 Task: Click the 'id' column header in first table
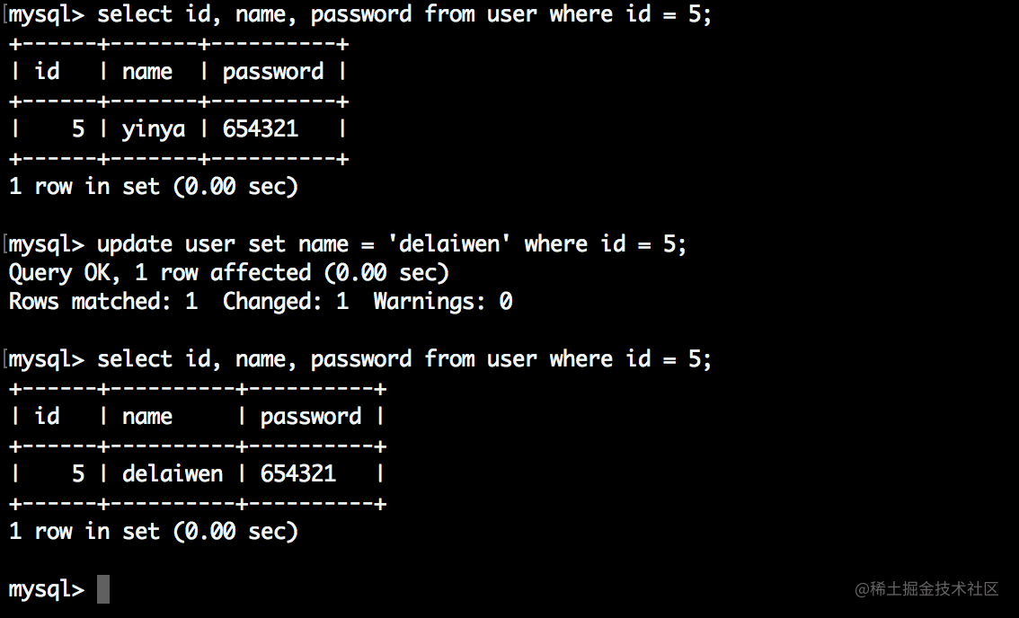pos(47,71)
